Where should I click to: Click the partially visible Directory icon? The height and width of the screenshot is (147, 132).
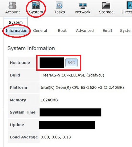(x=129, y=5)
